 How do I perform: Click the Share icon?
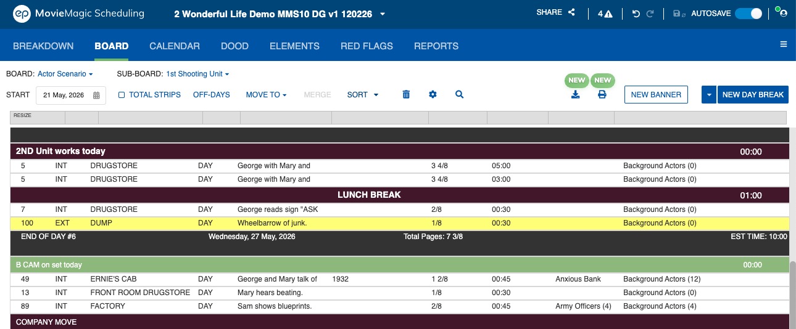click(571, 12)
